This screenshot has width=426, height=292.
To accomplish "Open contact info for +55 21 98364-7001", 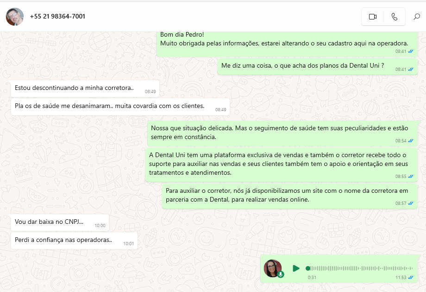I will (57, 16).
